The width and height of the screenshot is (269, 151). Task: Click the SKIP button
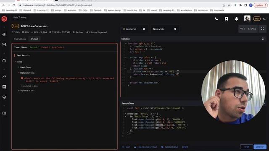[x=126, y=147]
